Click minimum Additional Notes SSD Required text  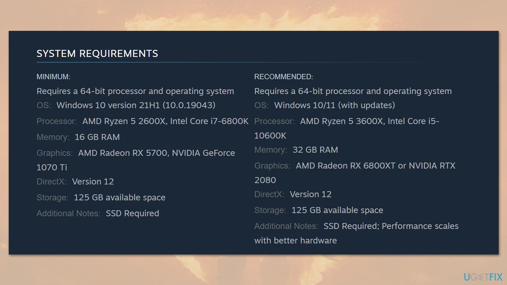[x=132, y=213]
